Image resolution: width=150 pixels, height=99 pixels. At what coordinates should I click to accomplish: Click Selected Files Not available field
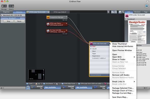pyautogui.click(x=84, y=87)
